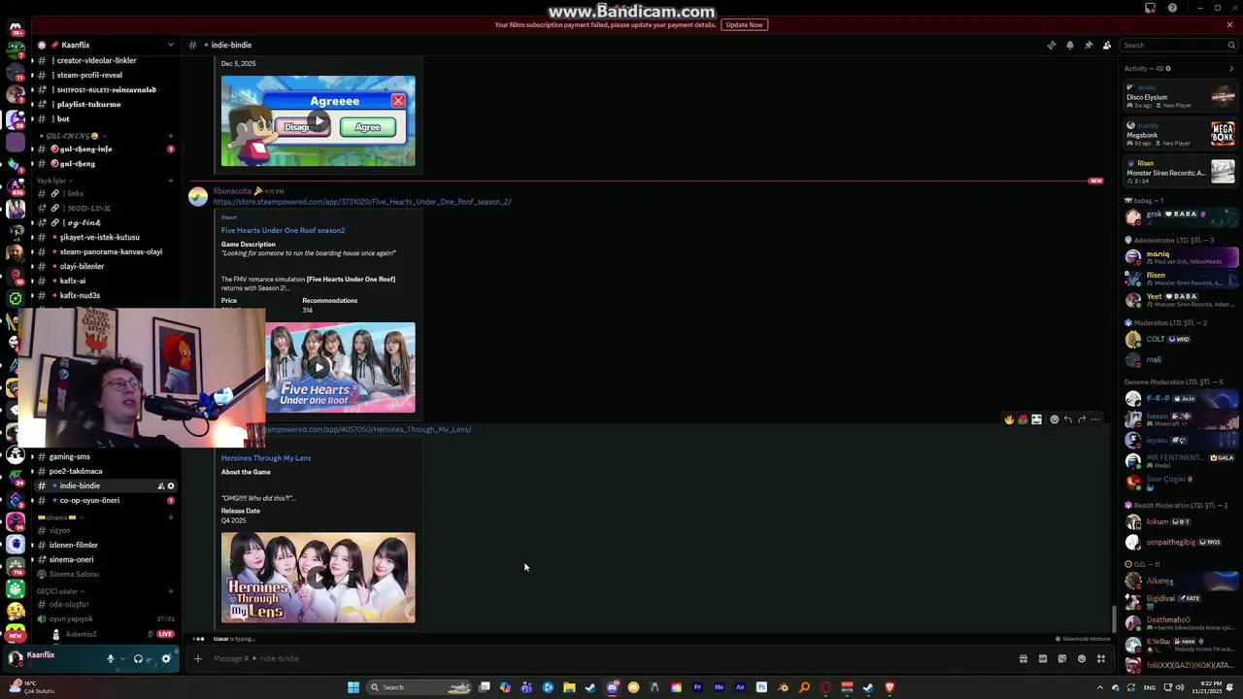Click the plus attach button in message bar
1243x699 pixels.
pos(197,658)
